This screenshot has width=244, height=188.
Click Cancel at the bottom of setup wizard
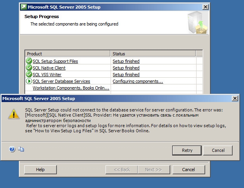click(183, 170)
